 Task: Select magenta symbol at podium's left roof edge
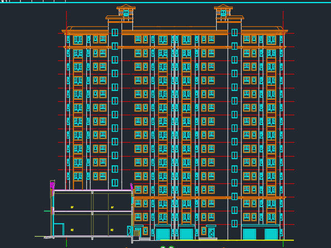[52, 185]
